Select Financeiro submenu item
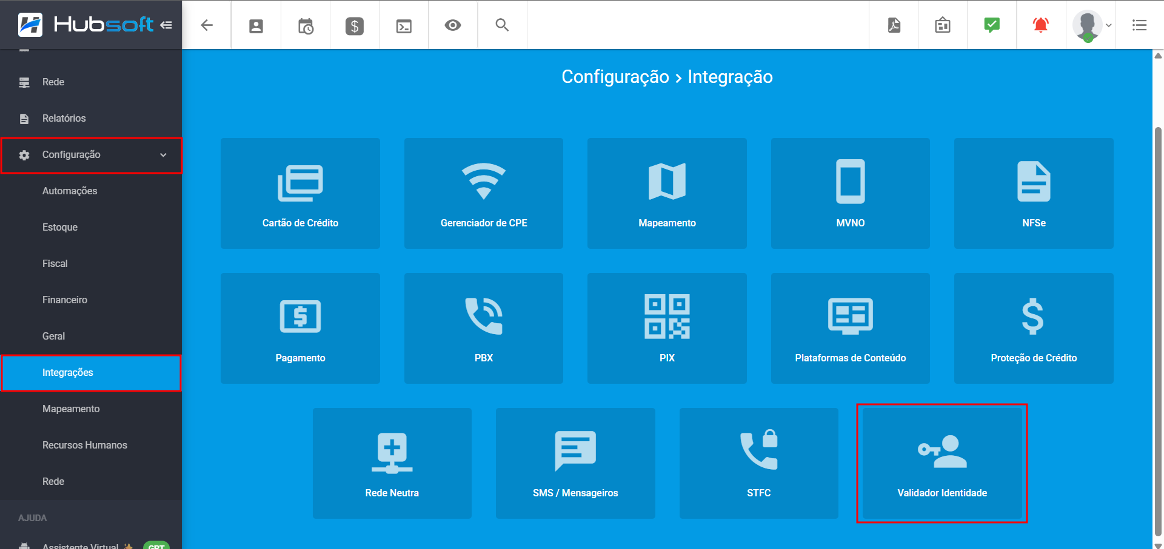Screen dimensions: 1164x549 coord(91,300)
